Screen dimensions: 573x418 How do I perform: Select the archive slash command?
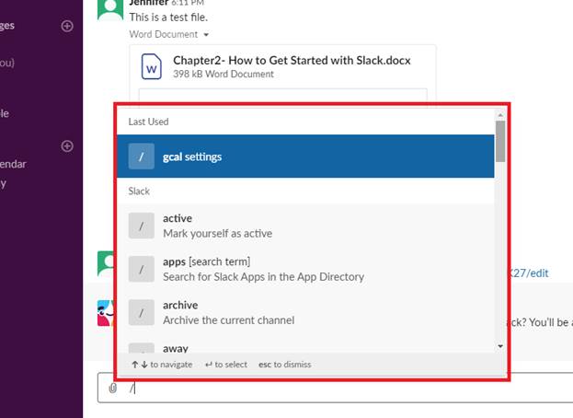(305, 313)
